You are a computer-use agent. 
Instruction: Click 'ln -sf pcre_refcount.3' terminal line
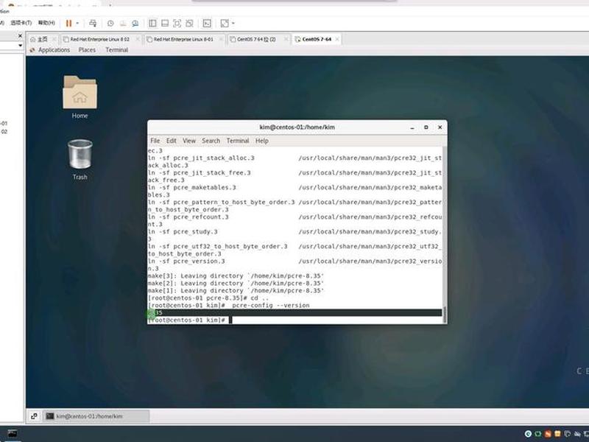[x=188, y=217]
